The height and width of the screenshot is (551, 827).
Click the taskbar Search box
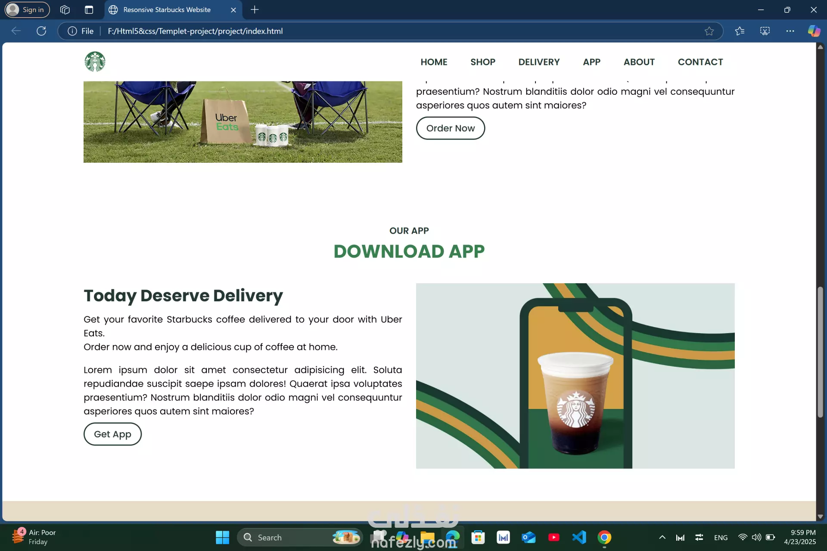[x=300, y=537]
